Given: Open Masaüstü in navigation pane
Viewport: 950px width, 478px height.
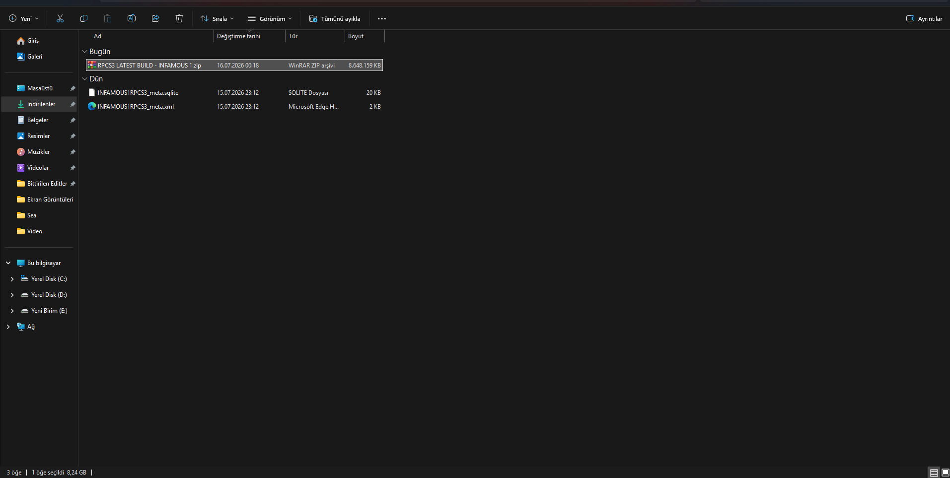Looking at the screenshot, I should [x=40, y=88].
